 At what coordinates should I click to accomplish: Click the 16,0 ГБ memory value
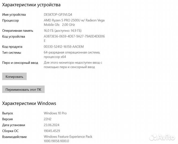tap(63, 31)
